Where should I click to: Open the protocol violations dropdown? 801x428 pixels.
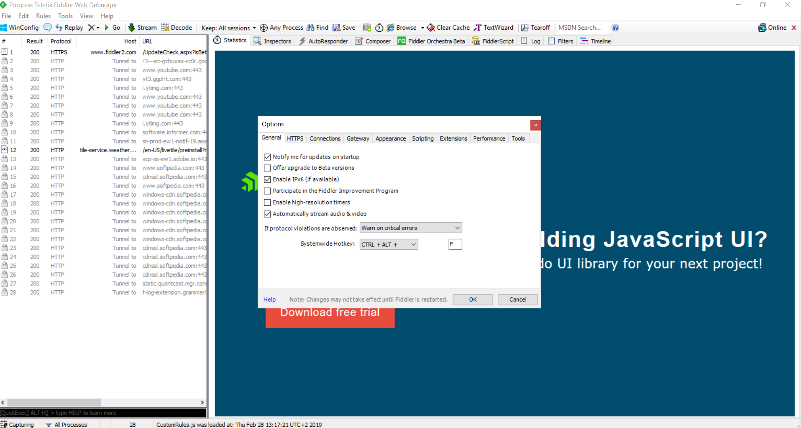[457, 228]
